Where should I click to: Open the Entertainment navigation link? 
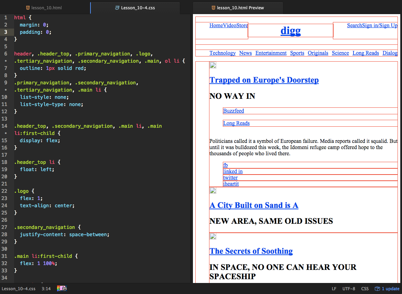coord(271,53)
